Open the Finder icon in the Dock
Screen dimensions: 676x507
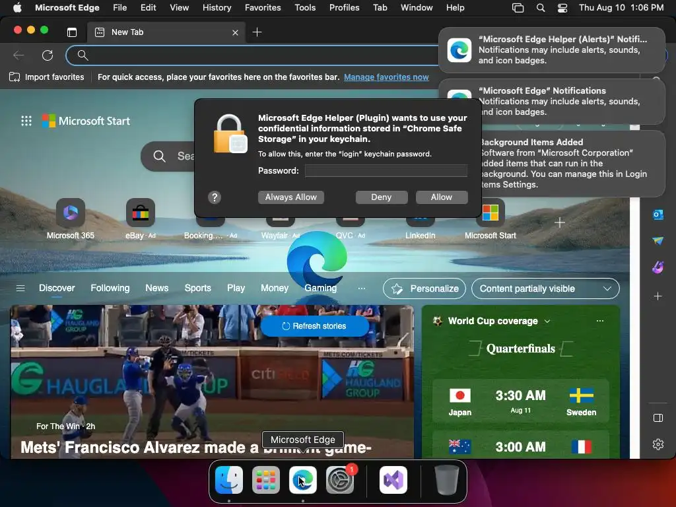point(229,479)
